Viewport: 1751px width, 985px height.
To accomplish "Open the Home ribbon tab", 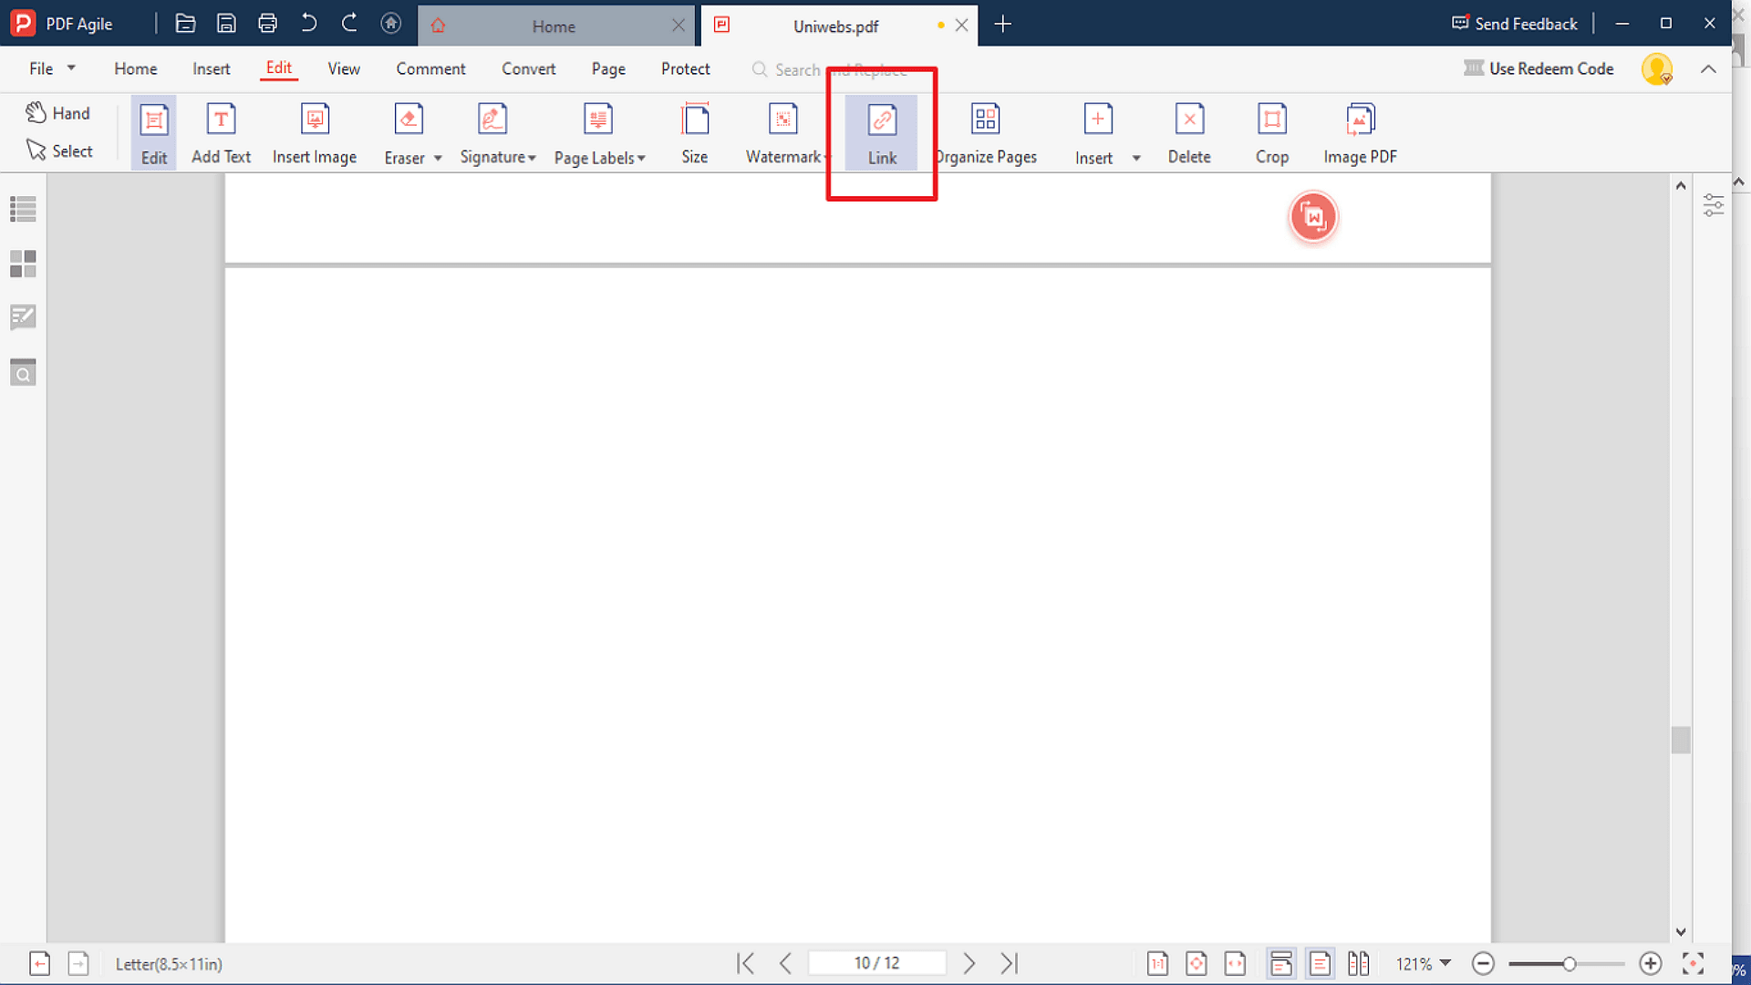I will [x=136, y=68].
